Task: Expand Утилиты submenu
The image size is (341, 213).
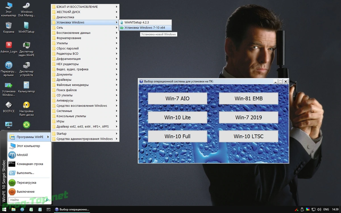Action: tap(85, 43)
